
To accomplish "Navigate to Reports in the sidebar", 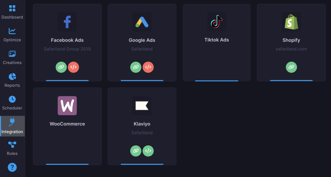I will pos(12,80).
